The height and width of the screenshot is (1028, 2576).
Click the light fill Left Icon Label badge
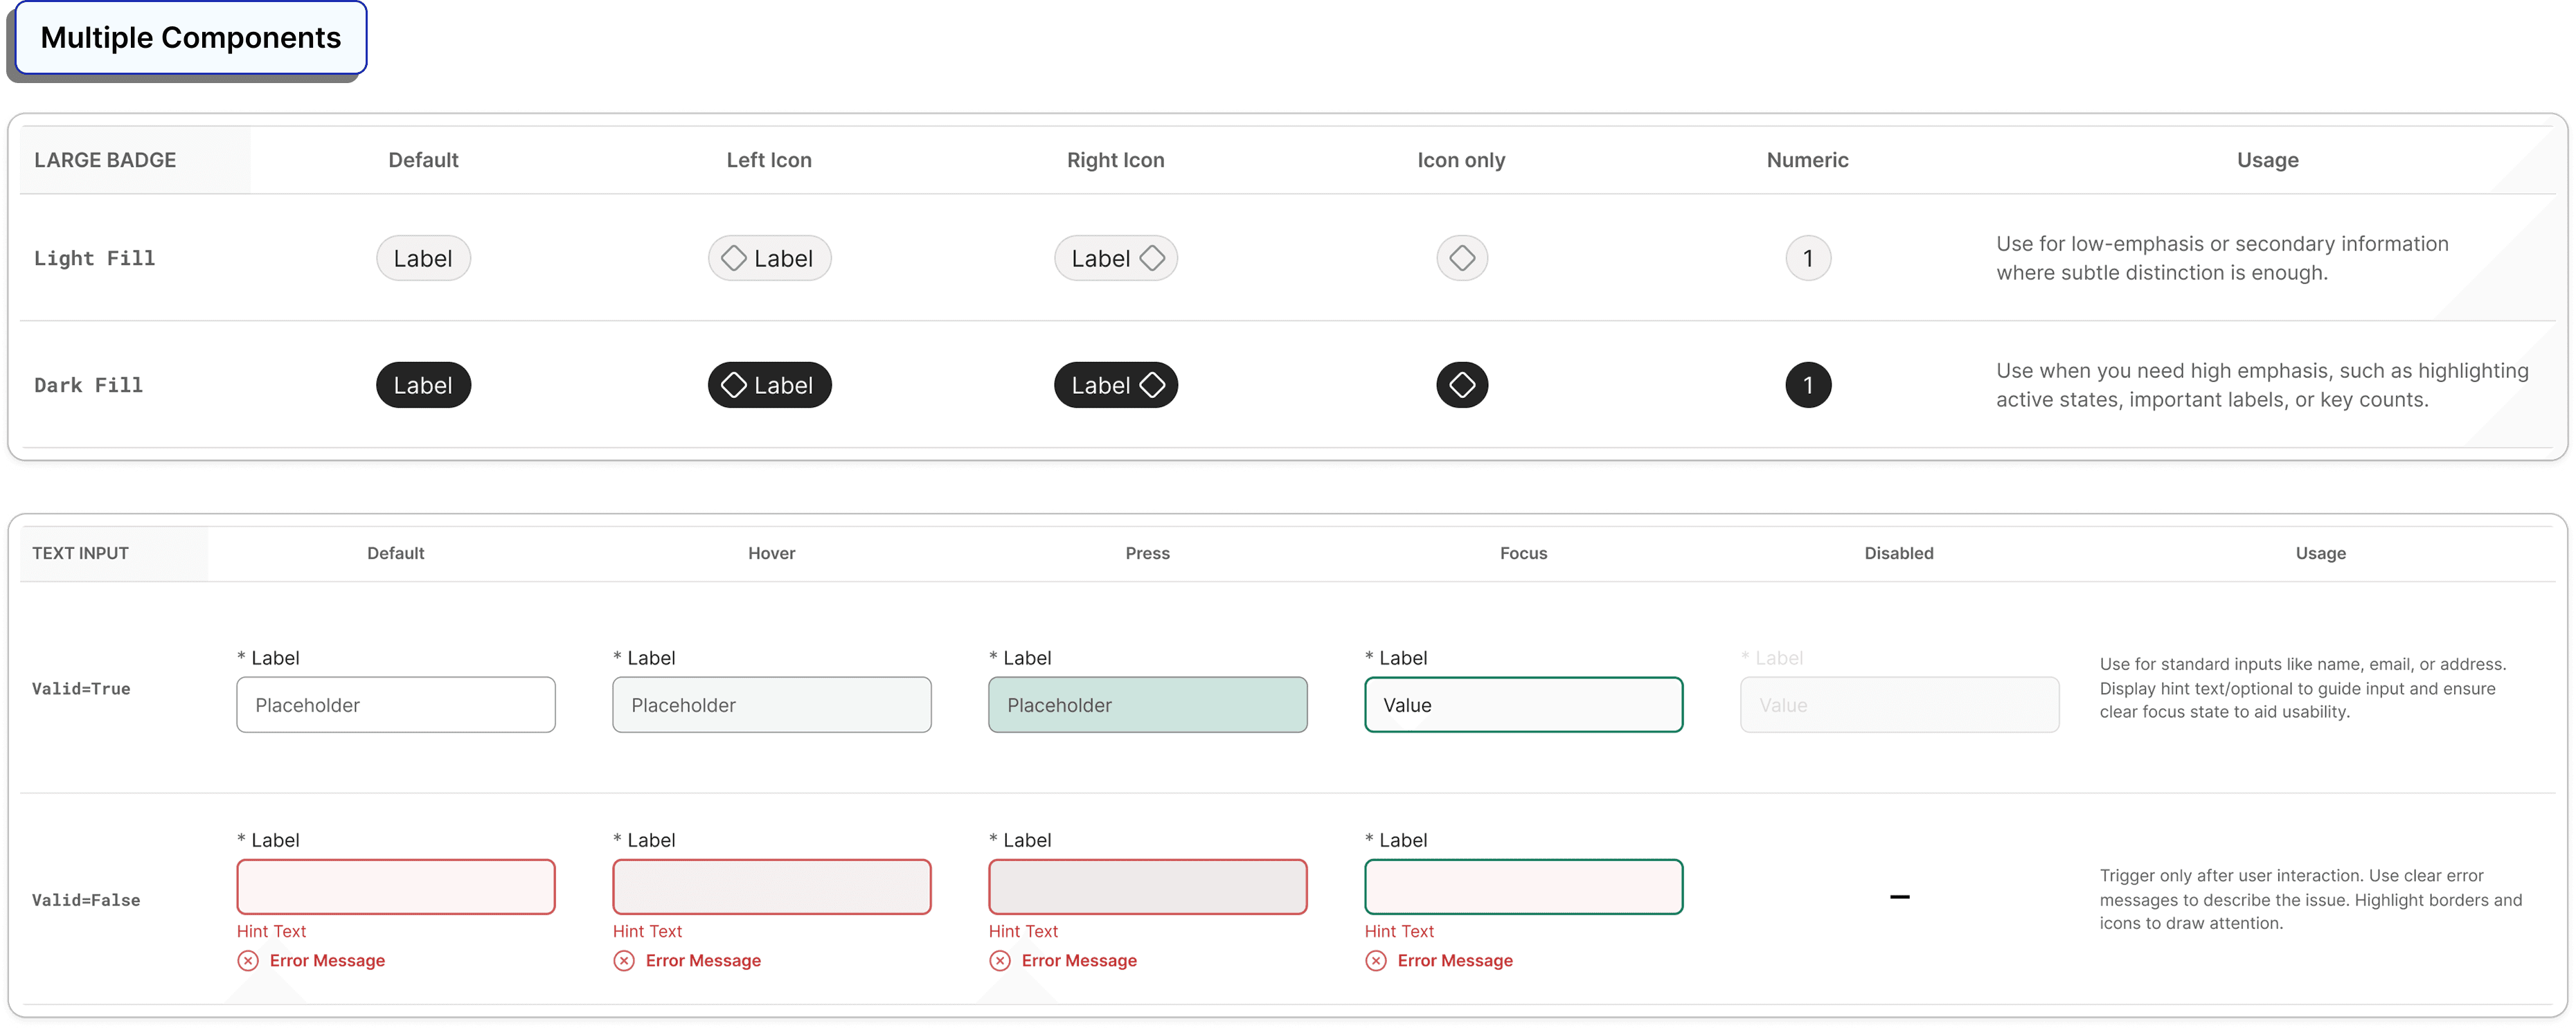(x=769, y=258)
